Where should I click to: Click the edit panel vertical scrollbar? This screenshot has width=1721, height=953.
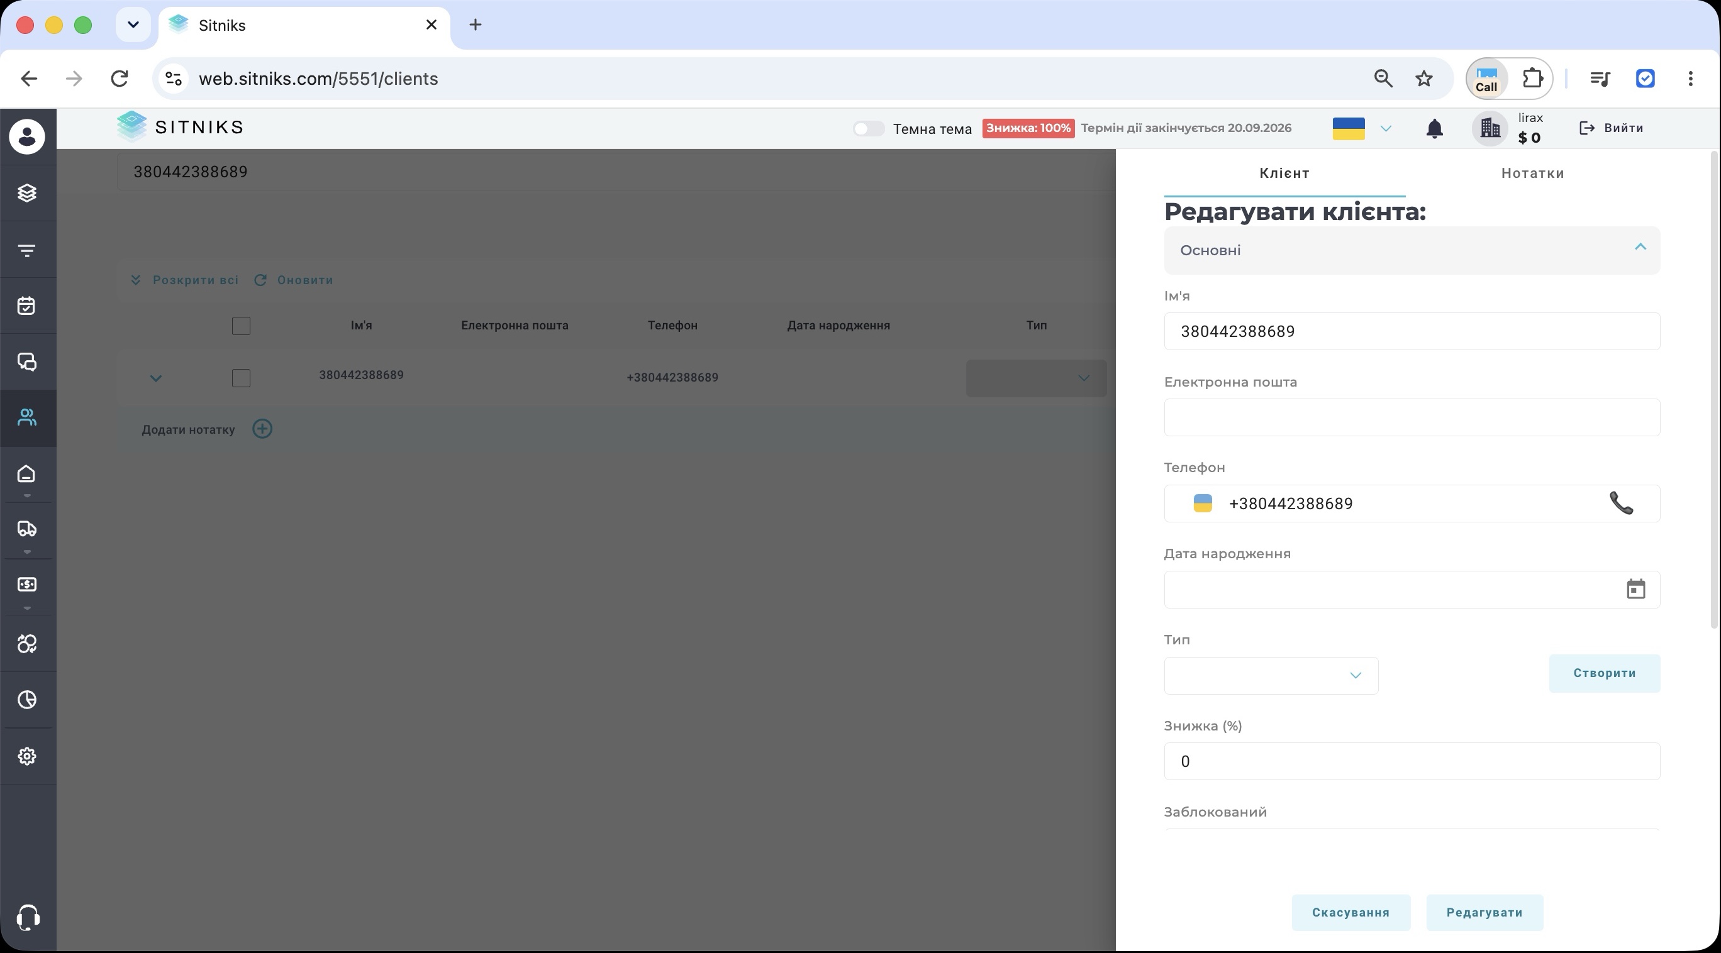coord(1713,390)
